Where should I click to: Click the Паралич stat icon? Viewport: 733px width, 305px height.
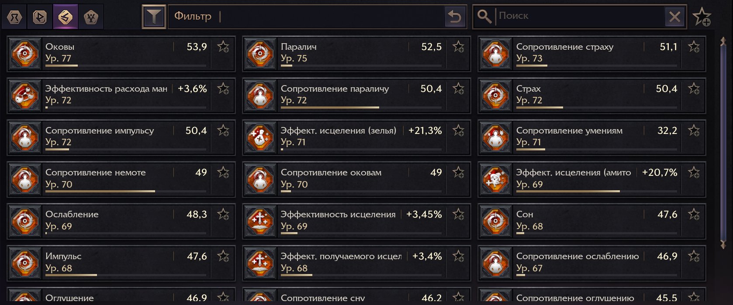tap(260, 54)
